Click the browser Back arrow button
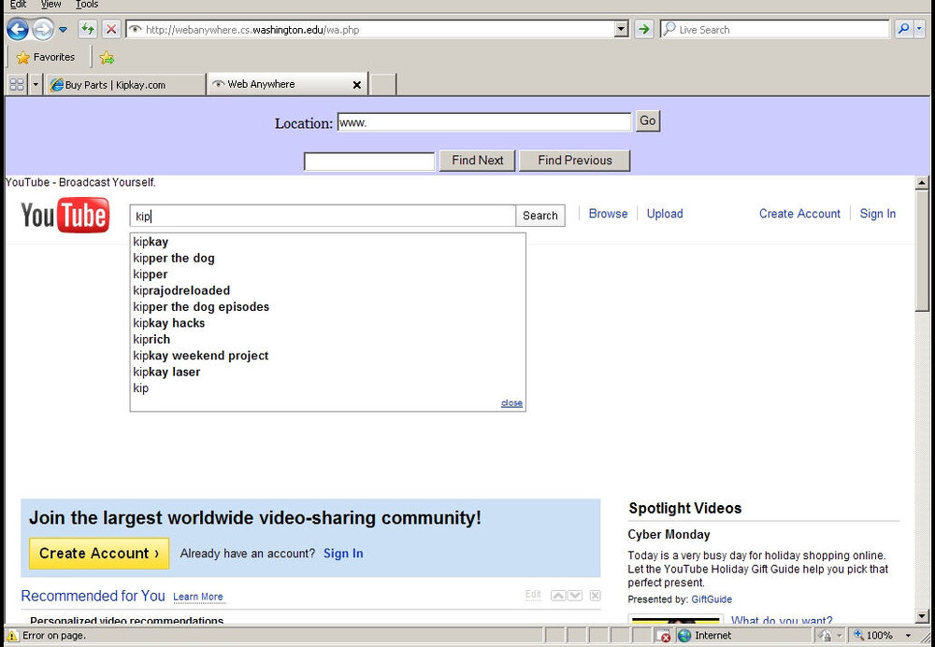This screenshot has height=647, width=935. [x=17, y=29]
